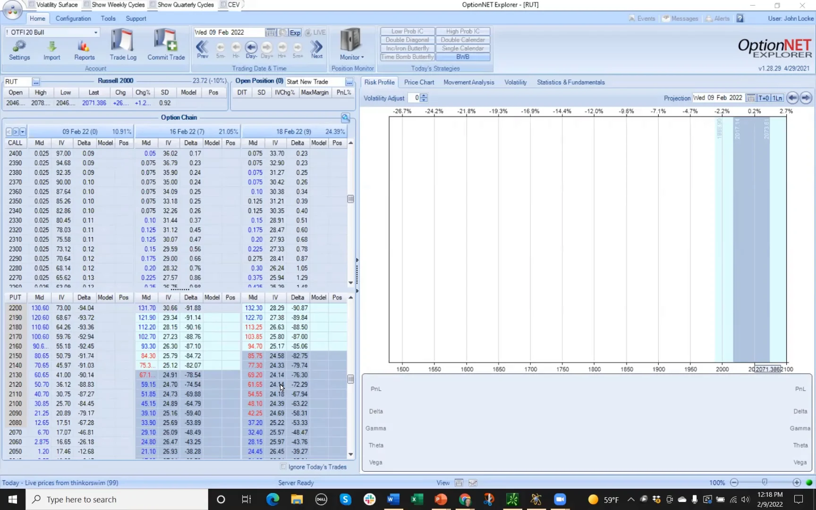Switch to the Price Chart tab
The width and height of the screenshot is (816, 510).
[x=419, y=82]
